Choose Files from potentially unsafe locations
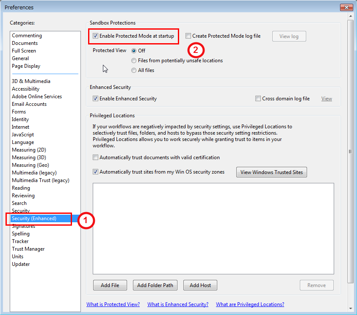357x315 pixels. (134, 61)
